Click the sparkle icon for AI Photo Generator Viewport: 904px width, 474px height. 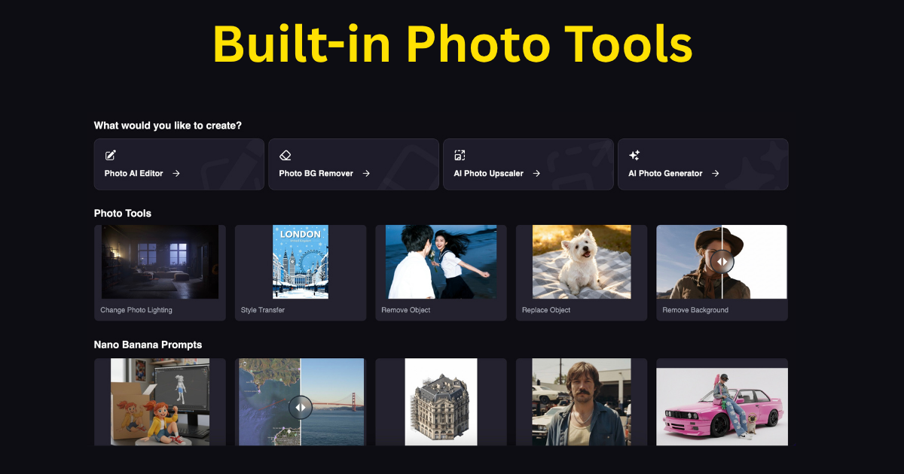[634, 156]
